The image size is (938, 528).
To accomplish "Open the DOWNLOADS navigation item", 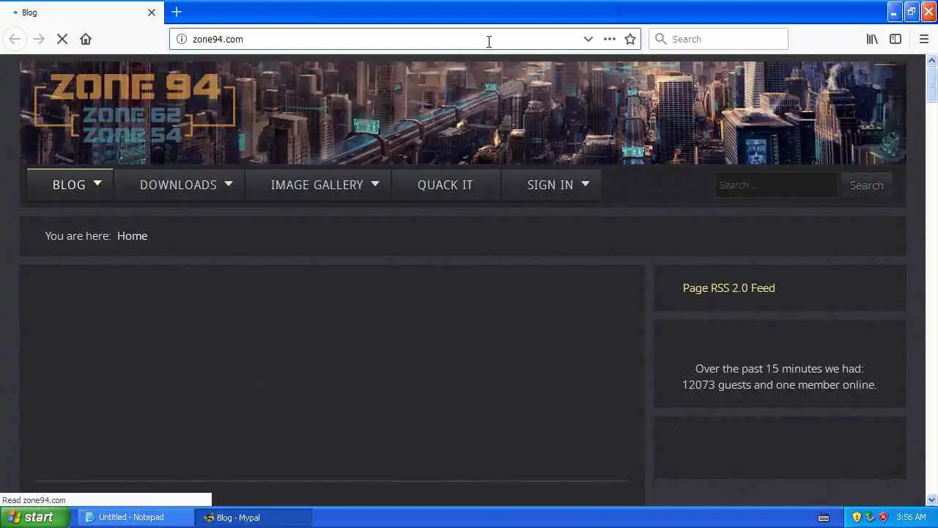I will coord(178,185).
